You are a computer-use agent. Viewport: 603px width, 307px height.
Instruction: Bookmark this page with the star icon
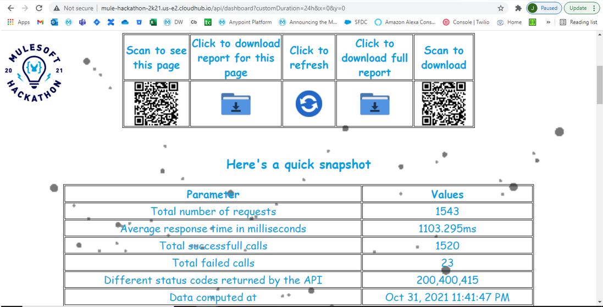[x=501, y=8]
